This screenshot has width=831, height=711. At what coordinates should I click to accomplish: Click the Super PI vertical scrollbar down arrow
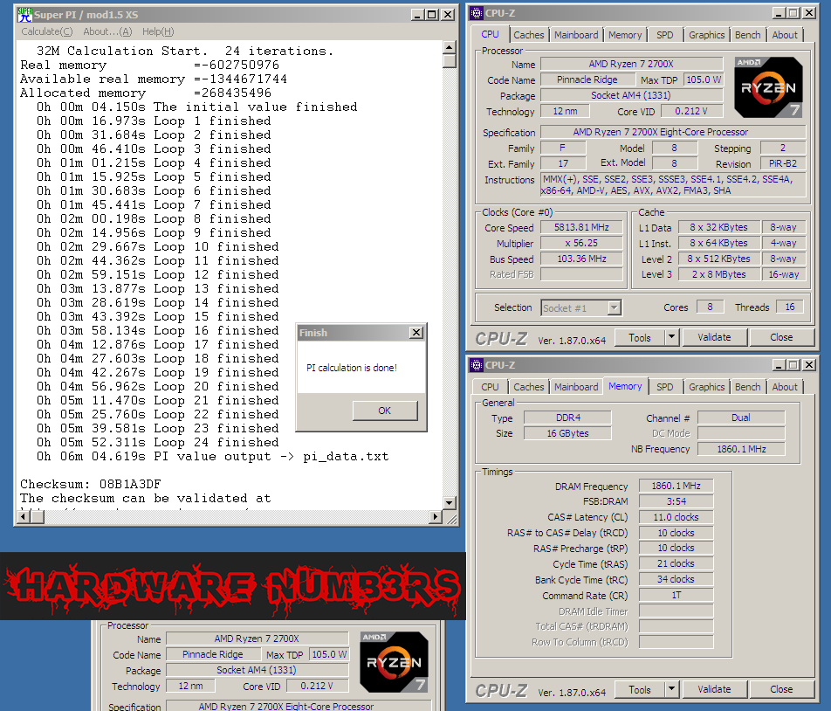pos(450,502)
